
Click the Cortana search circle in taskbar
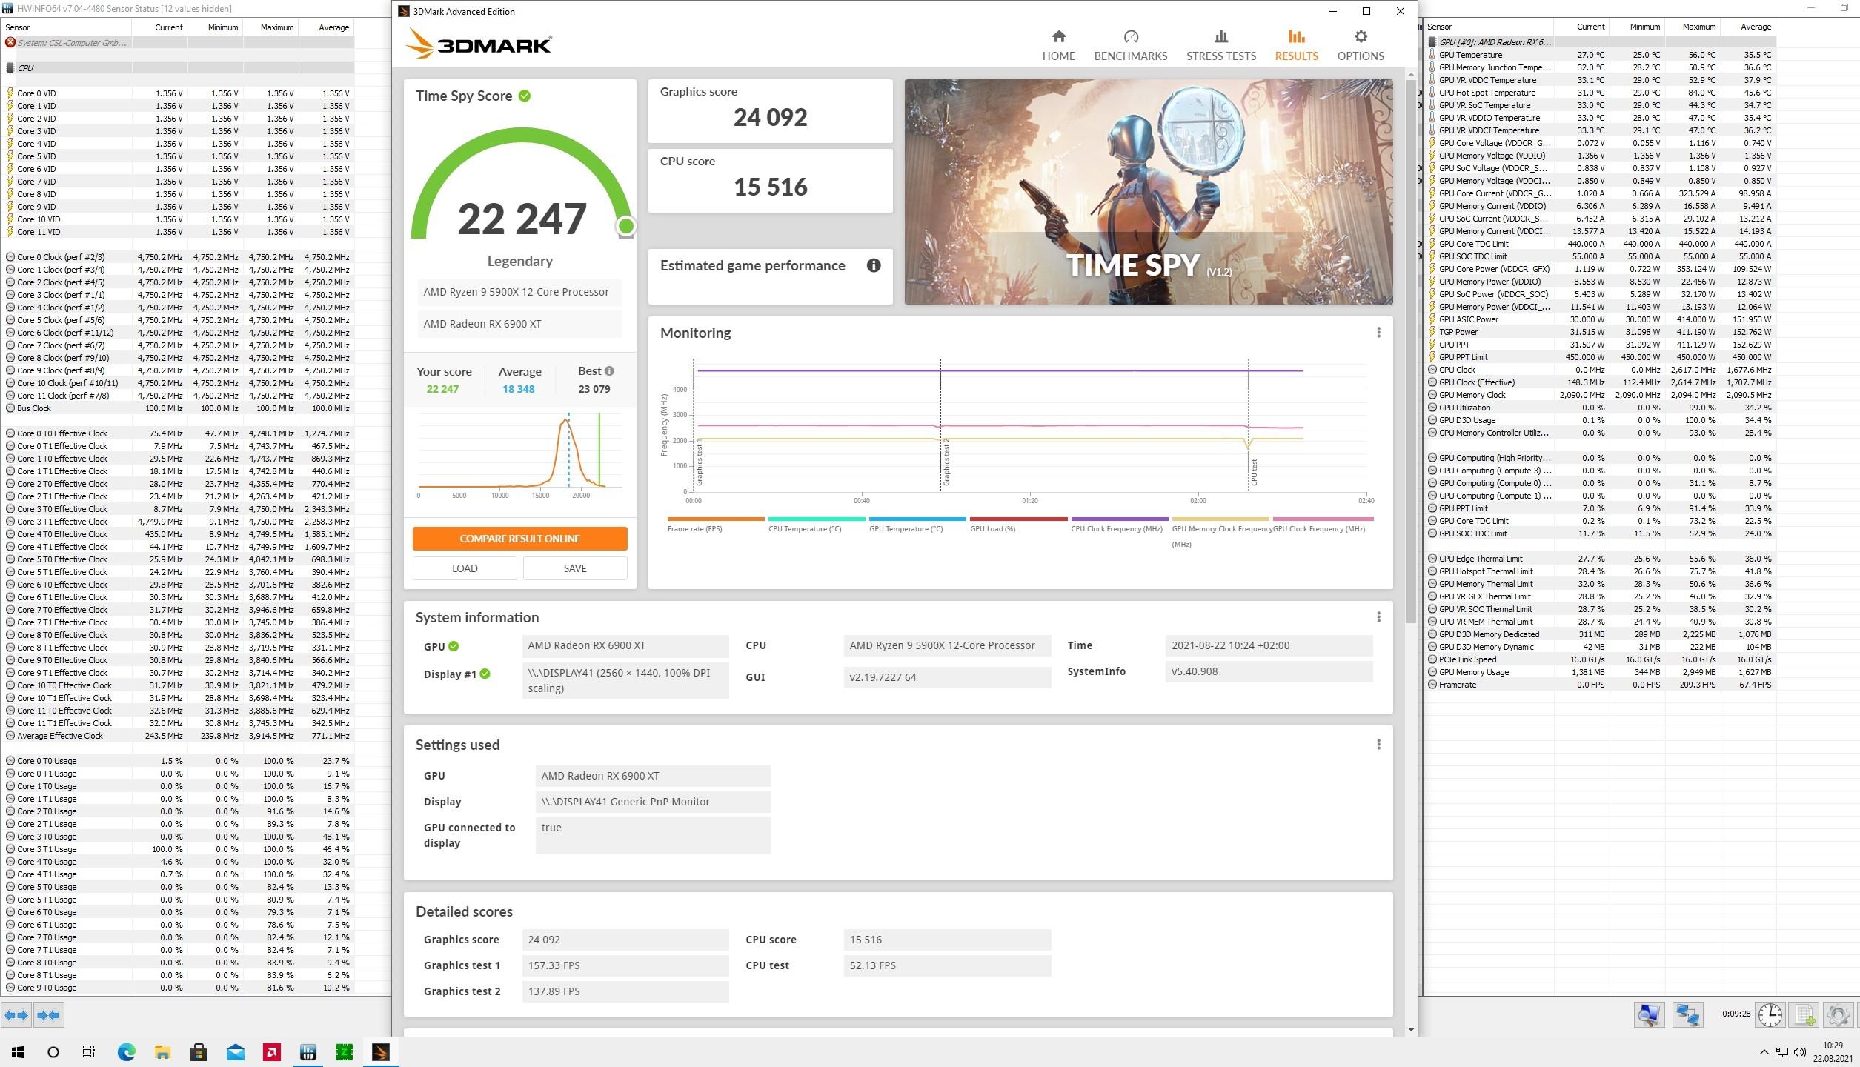coord(53,1052)
